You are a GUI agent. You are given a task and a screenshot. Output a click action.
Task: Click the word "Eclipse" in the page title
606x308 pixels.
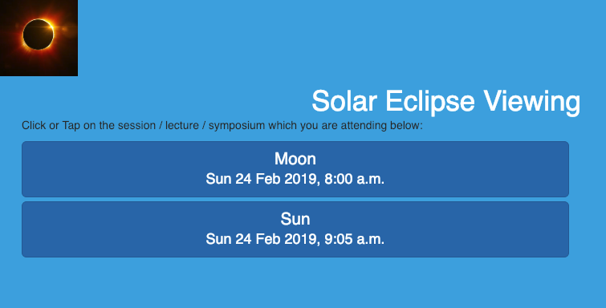430,102
